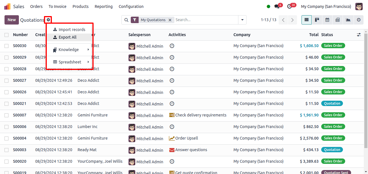
Task: Click the Quotation status badge on S00021
Action: [x=332, y=103]
